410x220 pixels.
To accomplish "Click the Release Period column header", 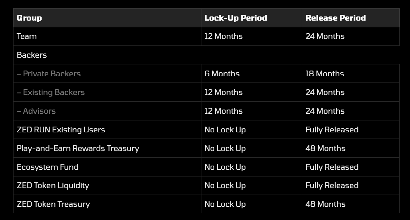I will [x=336, y=18].
